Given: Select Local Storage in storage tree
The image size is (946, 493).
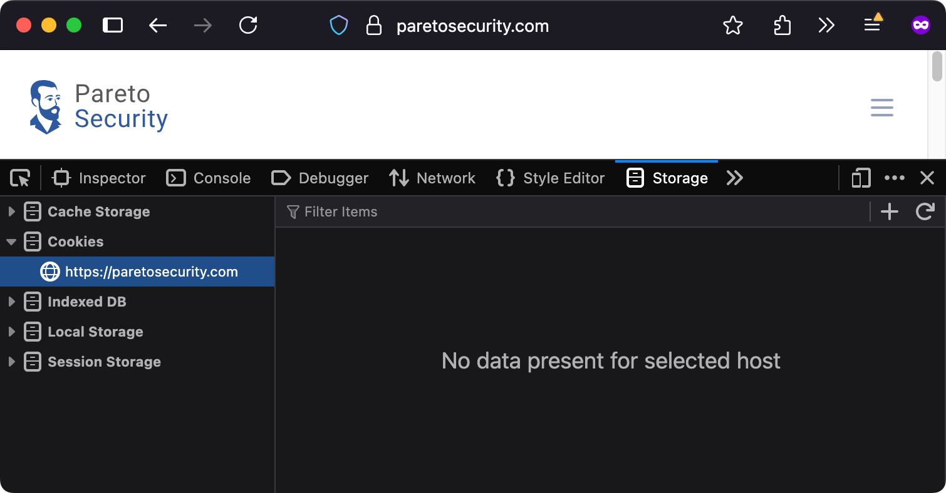Looking at the screenshot, I should pyautogui.click(x=137, y=332).
